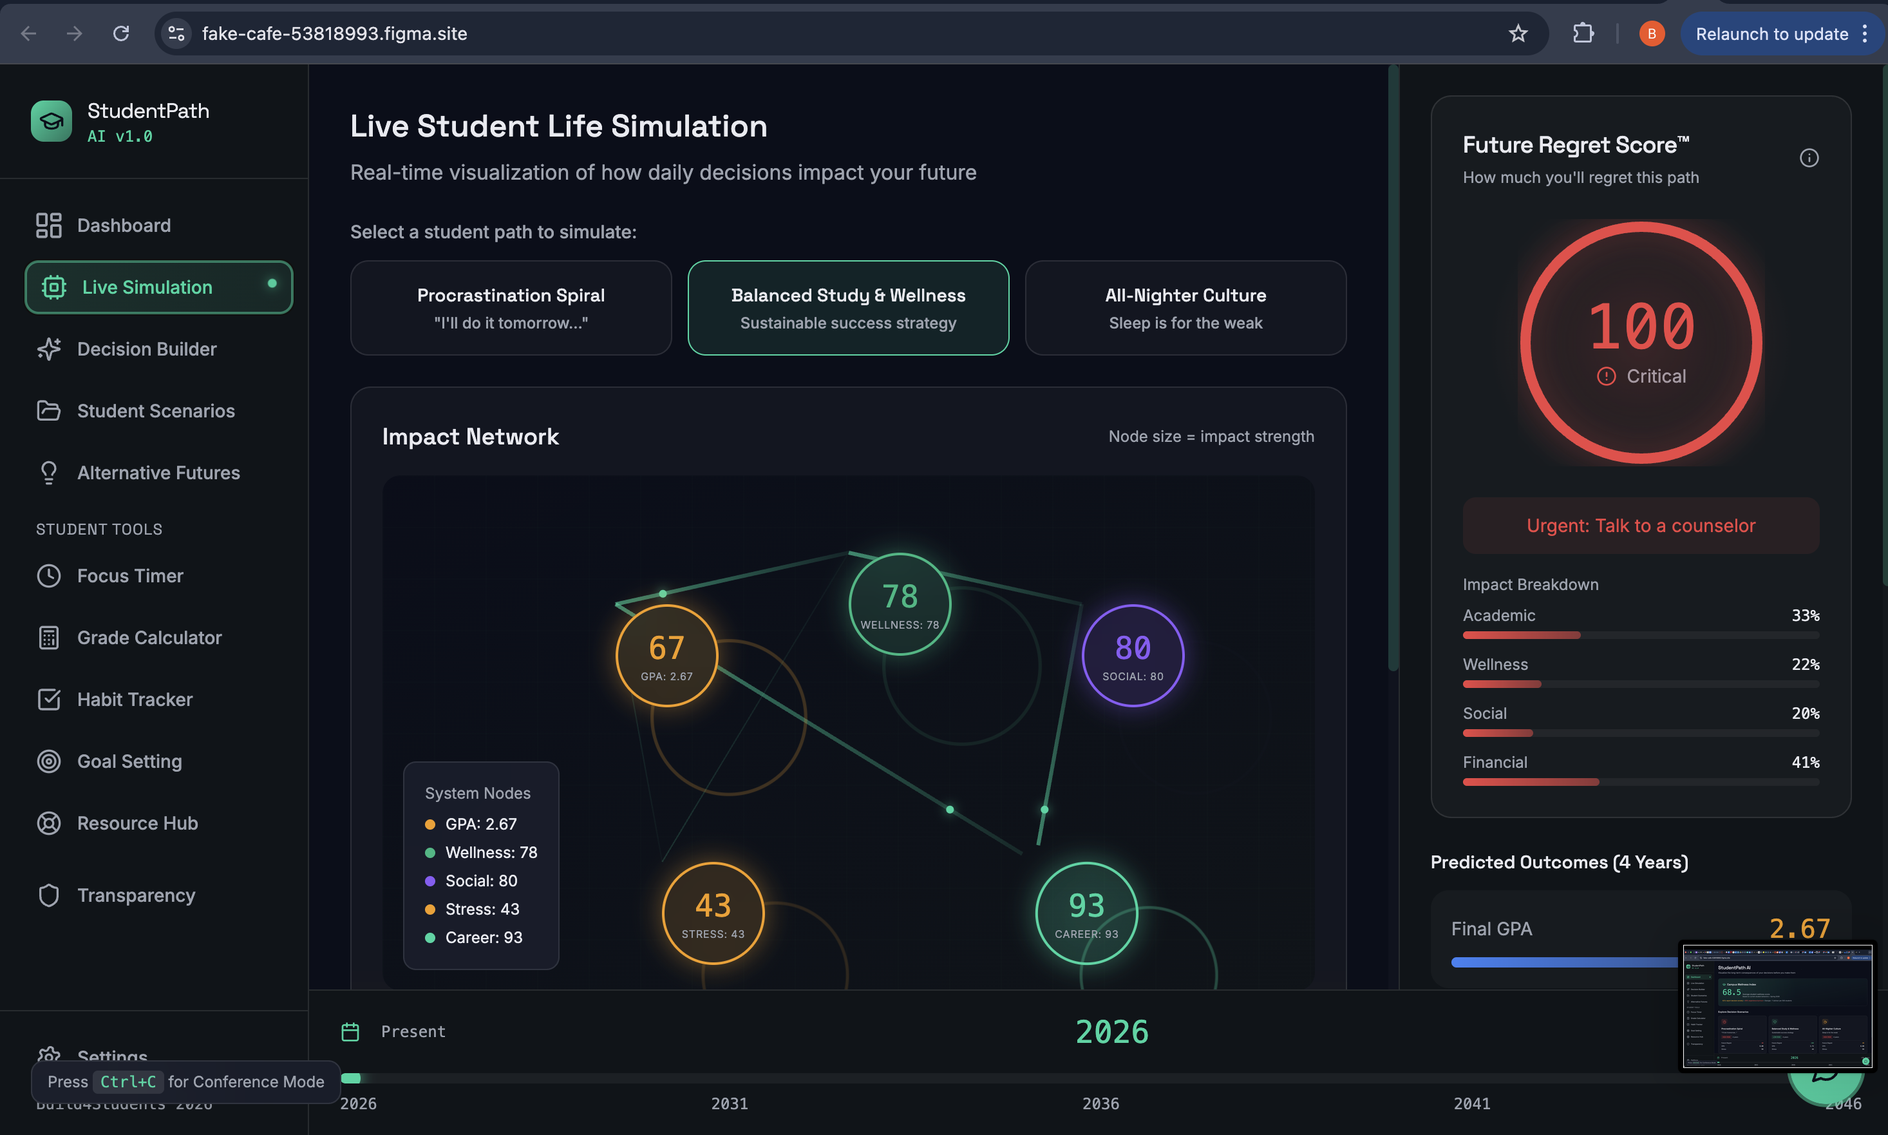Open the browser extensions puzzle icon
The image size is (1888, 1135).
tap(1583, 33)
